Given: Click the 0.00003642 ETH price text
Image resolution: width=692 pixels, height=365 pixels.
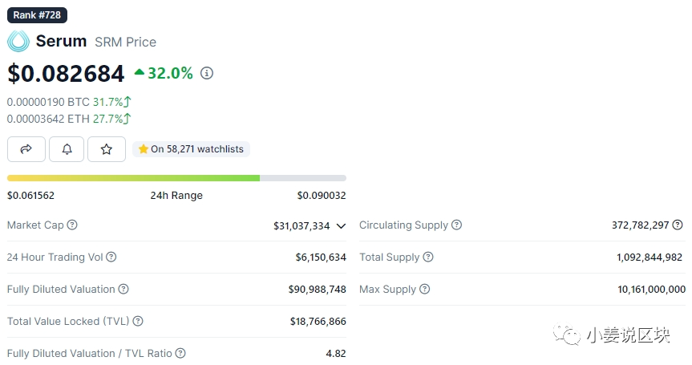Looking at the screenshot, I should pos(48,119).
